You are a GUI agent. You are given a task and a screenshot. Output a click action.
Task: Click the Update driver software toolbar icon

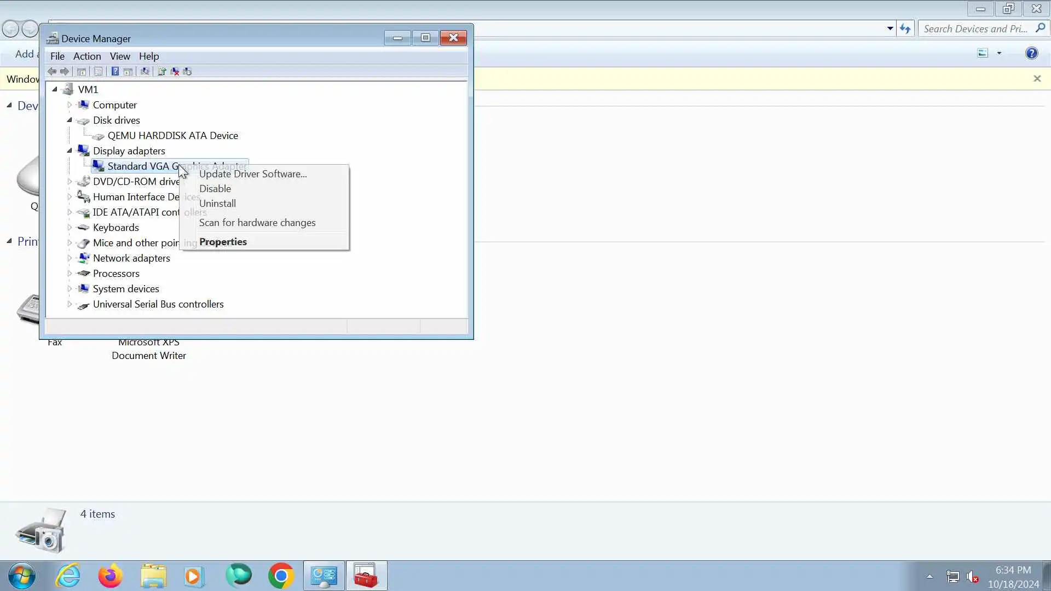click(x=161, y=72)
